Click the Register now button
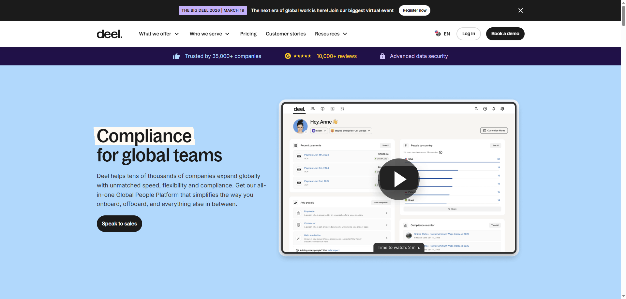626x299 pixels. pyautogui.click(x=414, y=10)
